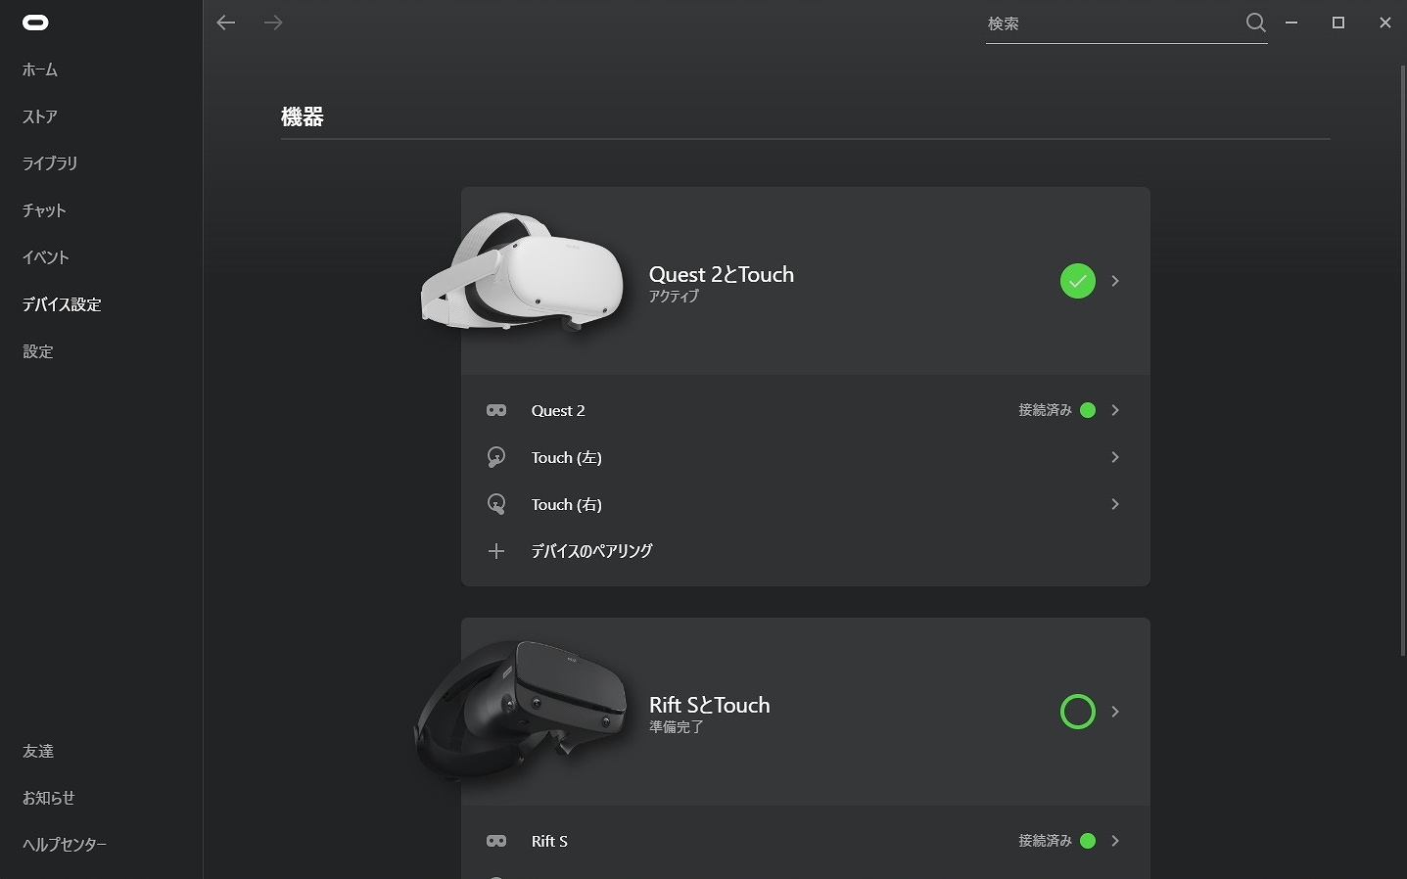Open Touch (左) row chevron
The image size is (1407, 879).
[1115, 457]
